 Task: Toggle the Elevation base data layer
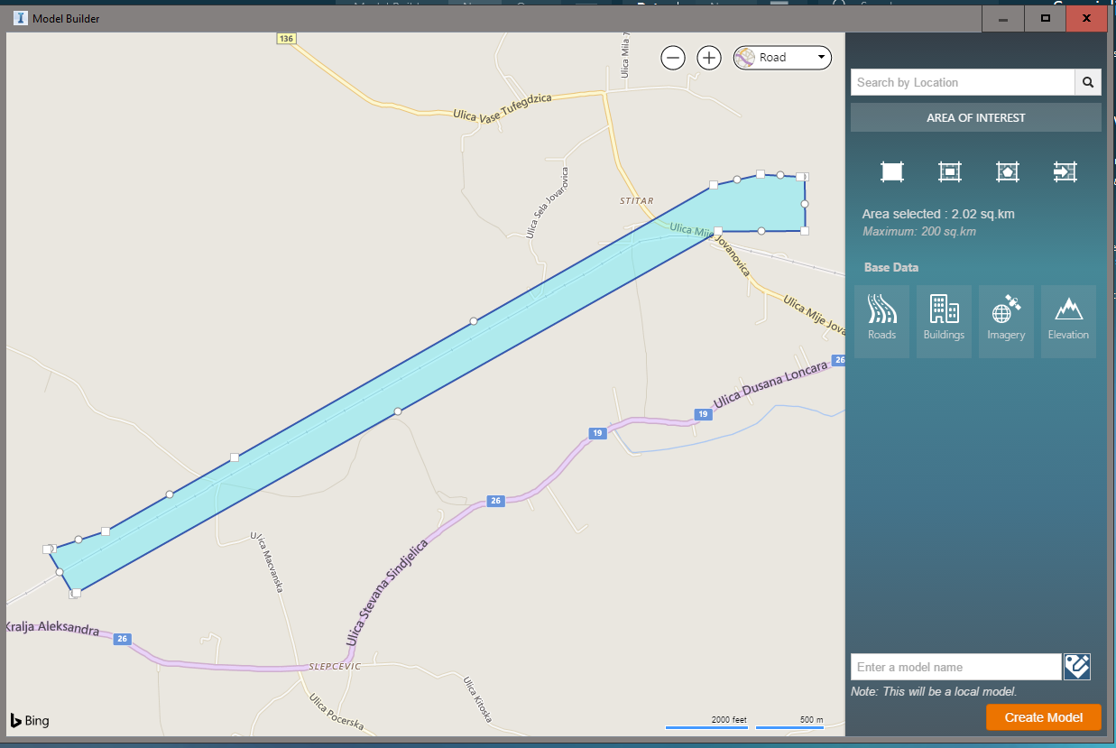pos(1068,320)
